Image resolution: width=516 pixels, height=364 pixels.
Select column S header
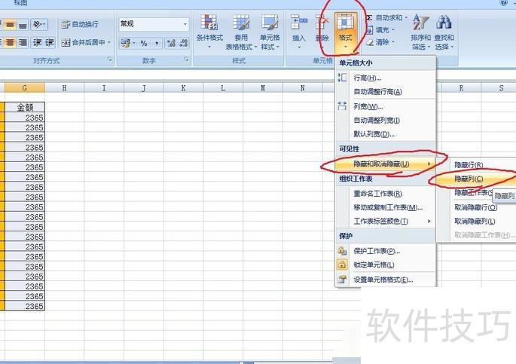[x=499, y=88]
